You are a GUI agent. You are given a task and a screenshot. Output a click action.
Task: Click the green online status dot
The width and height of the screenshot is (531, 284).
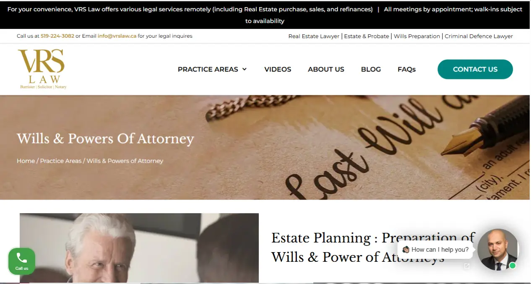click(x=512, y=266)
